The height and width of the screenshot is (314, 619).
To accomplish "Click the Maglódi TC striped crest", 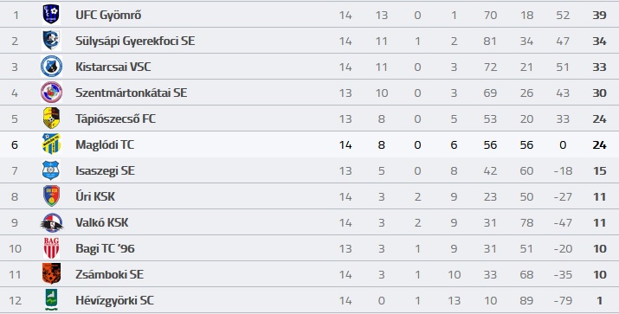I will pos(51,144).
